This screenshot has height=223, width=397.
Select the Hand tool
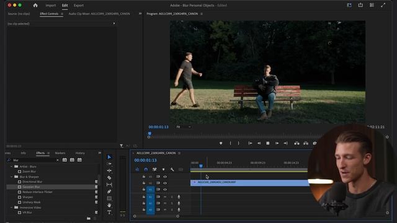(x=109, y=205)
